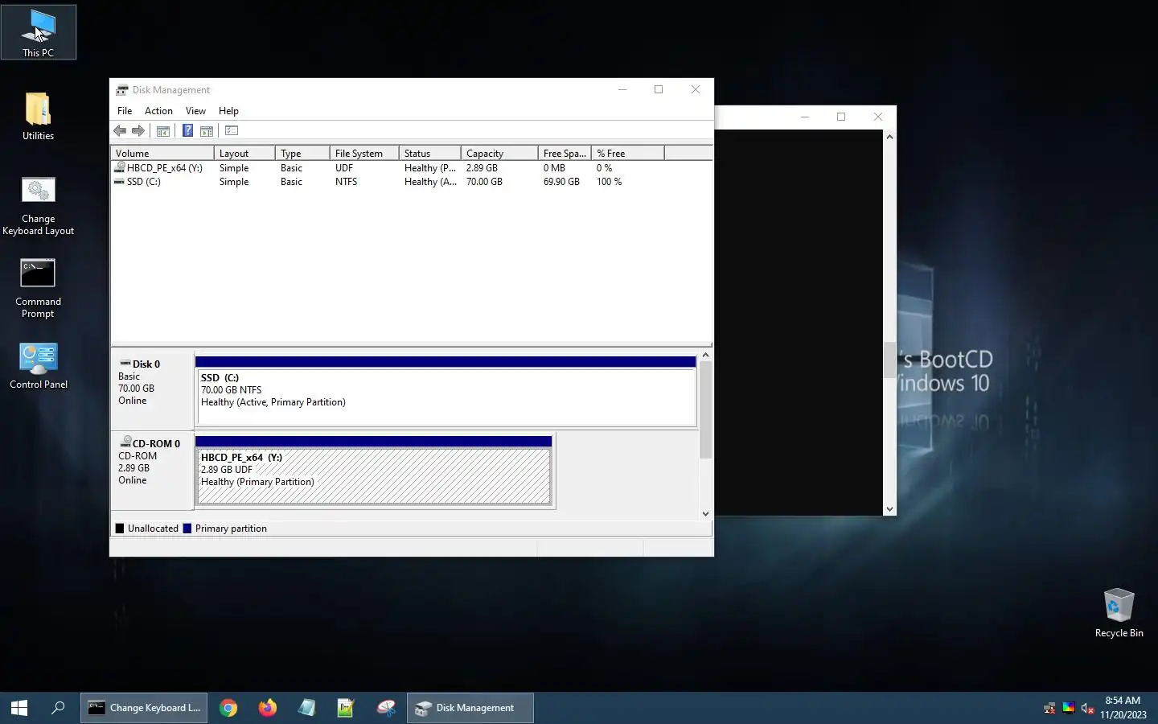Click the colorful display tray icon
Screen dimensions: 1158x724
click(x=1069, y=708)
